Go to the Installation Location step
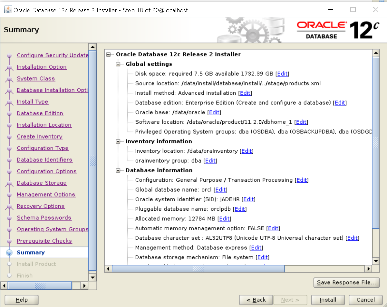This screenshot has width=387, height=307. point(44,125)
